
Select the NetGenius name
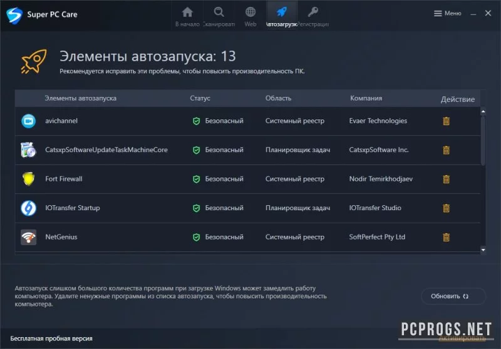[x=61, y=237]
